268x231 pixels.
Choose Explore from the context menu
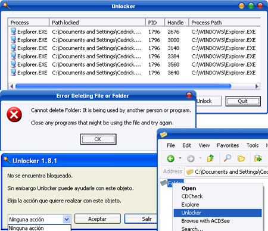(218, 204)
